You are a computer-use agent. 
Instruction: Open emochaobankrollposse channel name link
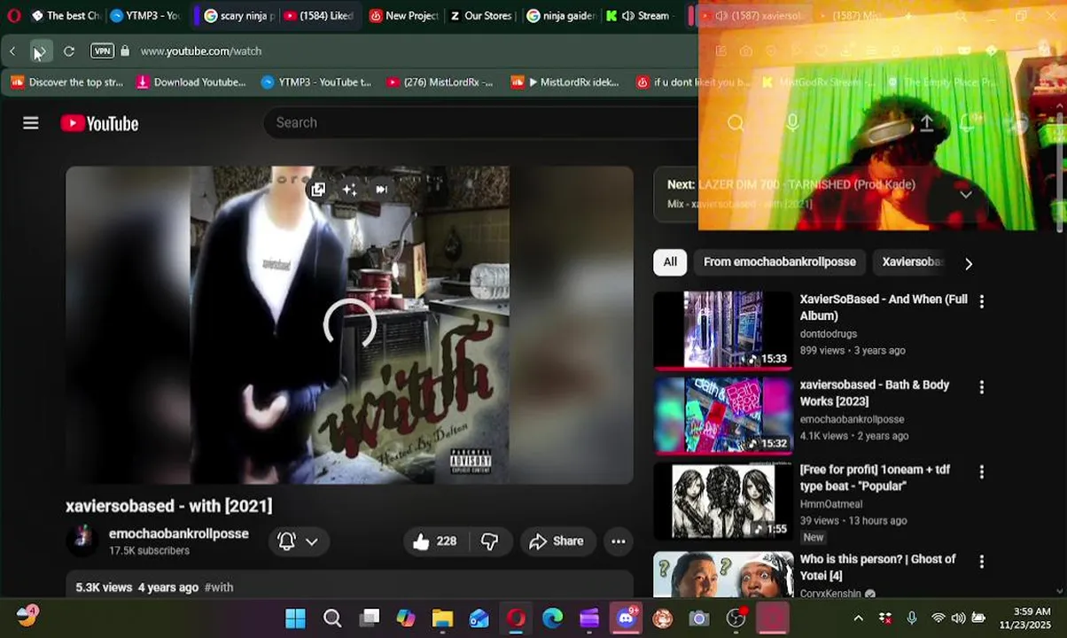(x=178, y=533)
